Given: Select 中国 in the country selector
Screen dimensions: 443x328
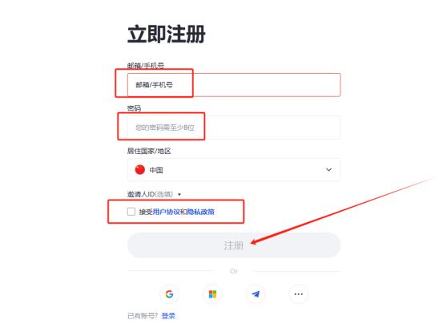Looking at the screenshot, I should pyautogui.click(x=234, y=170).
